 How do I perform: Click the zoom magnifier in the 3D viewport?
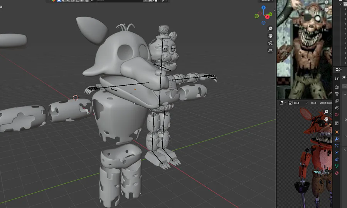[x=270, y=29]
